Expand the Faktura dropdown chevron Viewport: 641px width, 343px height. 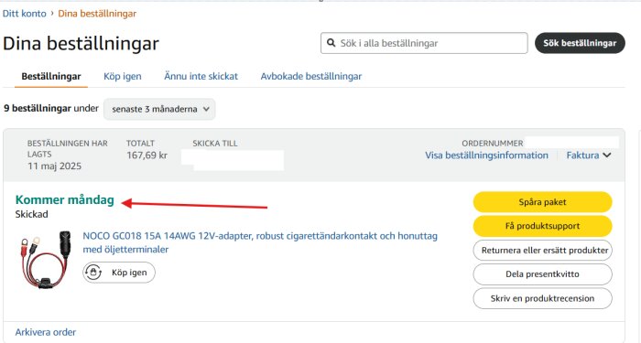click(607, 155)
